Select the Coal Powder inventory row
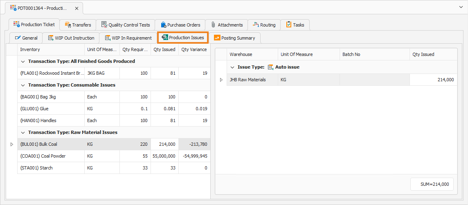 tap(114, 156)
